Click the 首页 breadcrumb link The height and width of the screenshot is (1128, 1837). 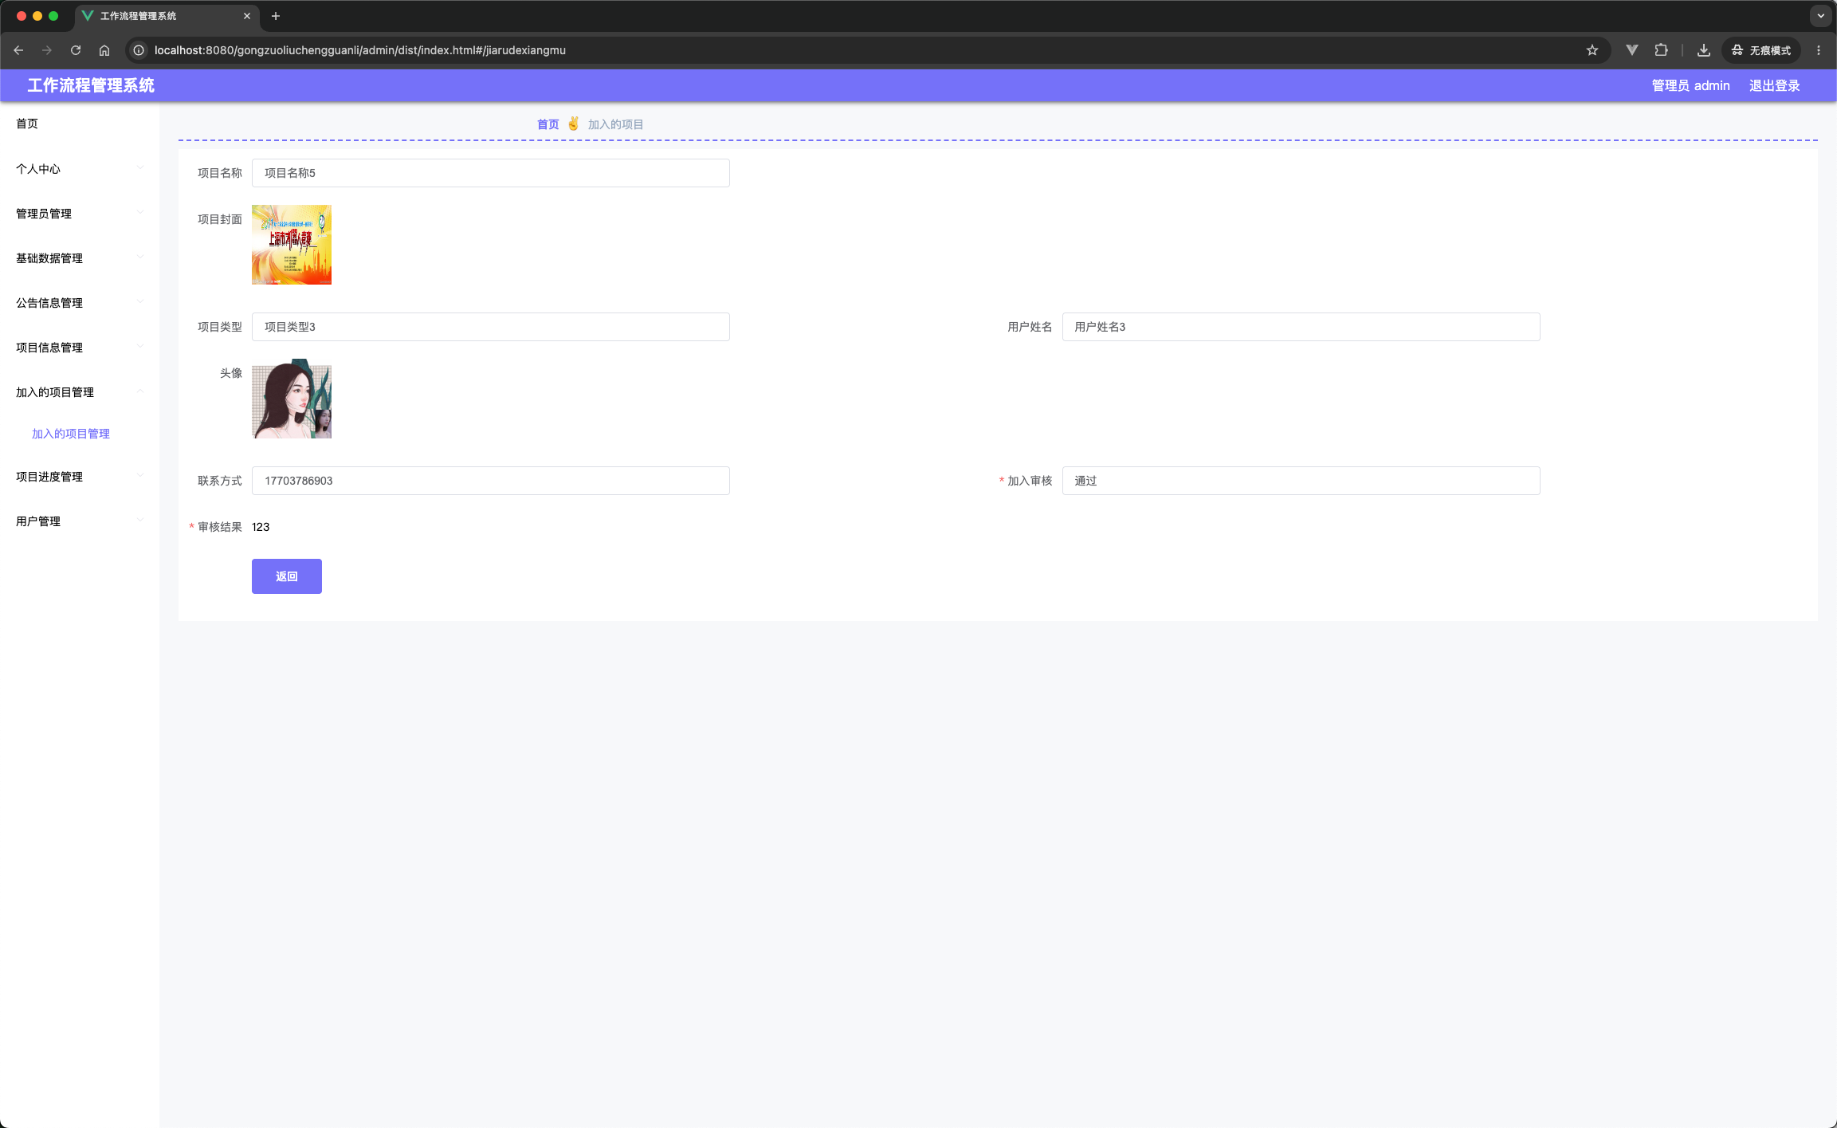548,124
